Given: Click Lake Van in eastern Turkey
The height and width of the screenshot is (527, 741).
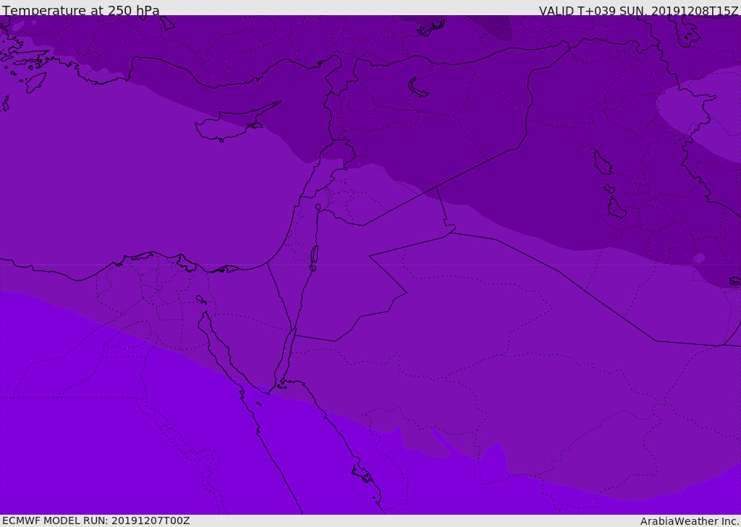Looking at the screenshot, I should pos(418,87).
